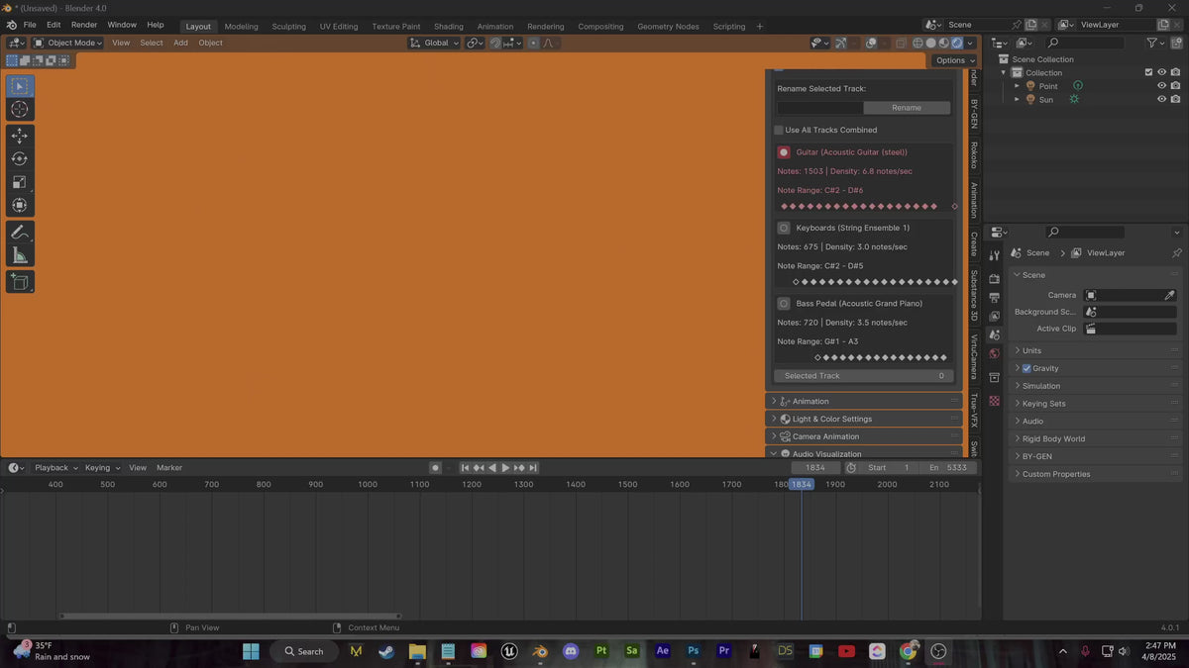Enable Use All Tracks Combined
Viewport: 1189px width, 668px height.
coord(779,130)
